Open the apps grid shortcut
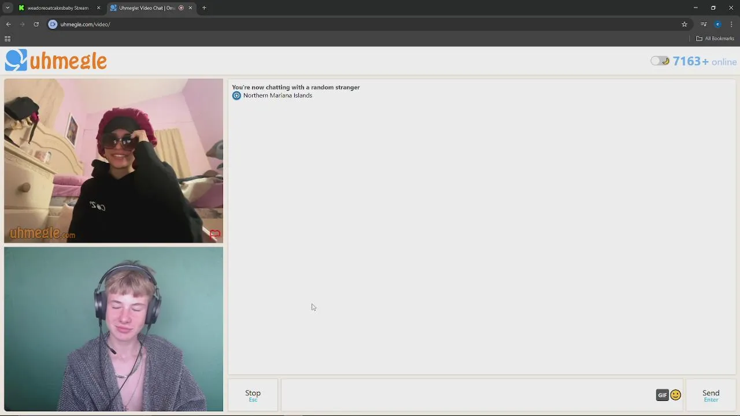The height and width of the screenshot is (416, 740). click(8, 39)
